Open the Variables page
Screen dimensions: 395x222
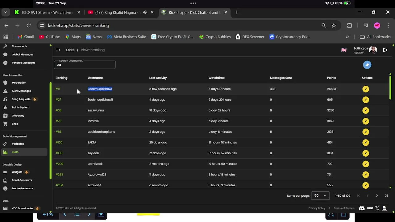(x=18, y=144)
